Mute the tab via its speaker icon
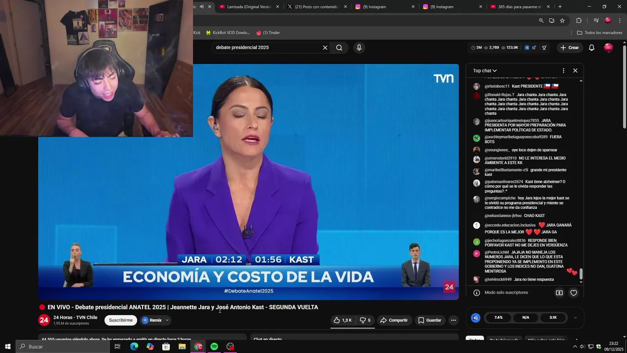This screenshot has width=627, height=353. 202,7
